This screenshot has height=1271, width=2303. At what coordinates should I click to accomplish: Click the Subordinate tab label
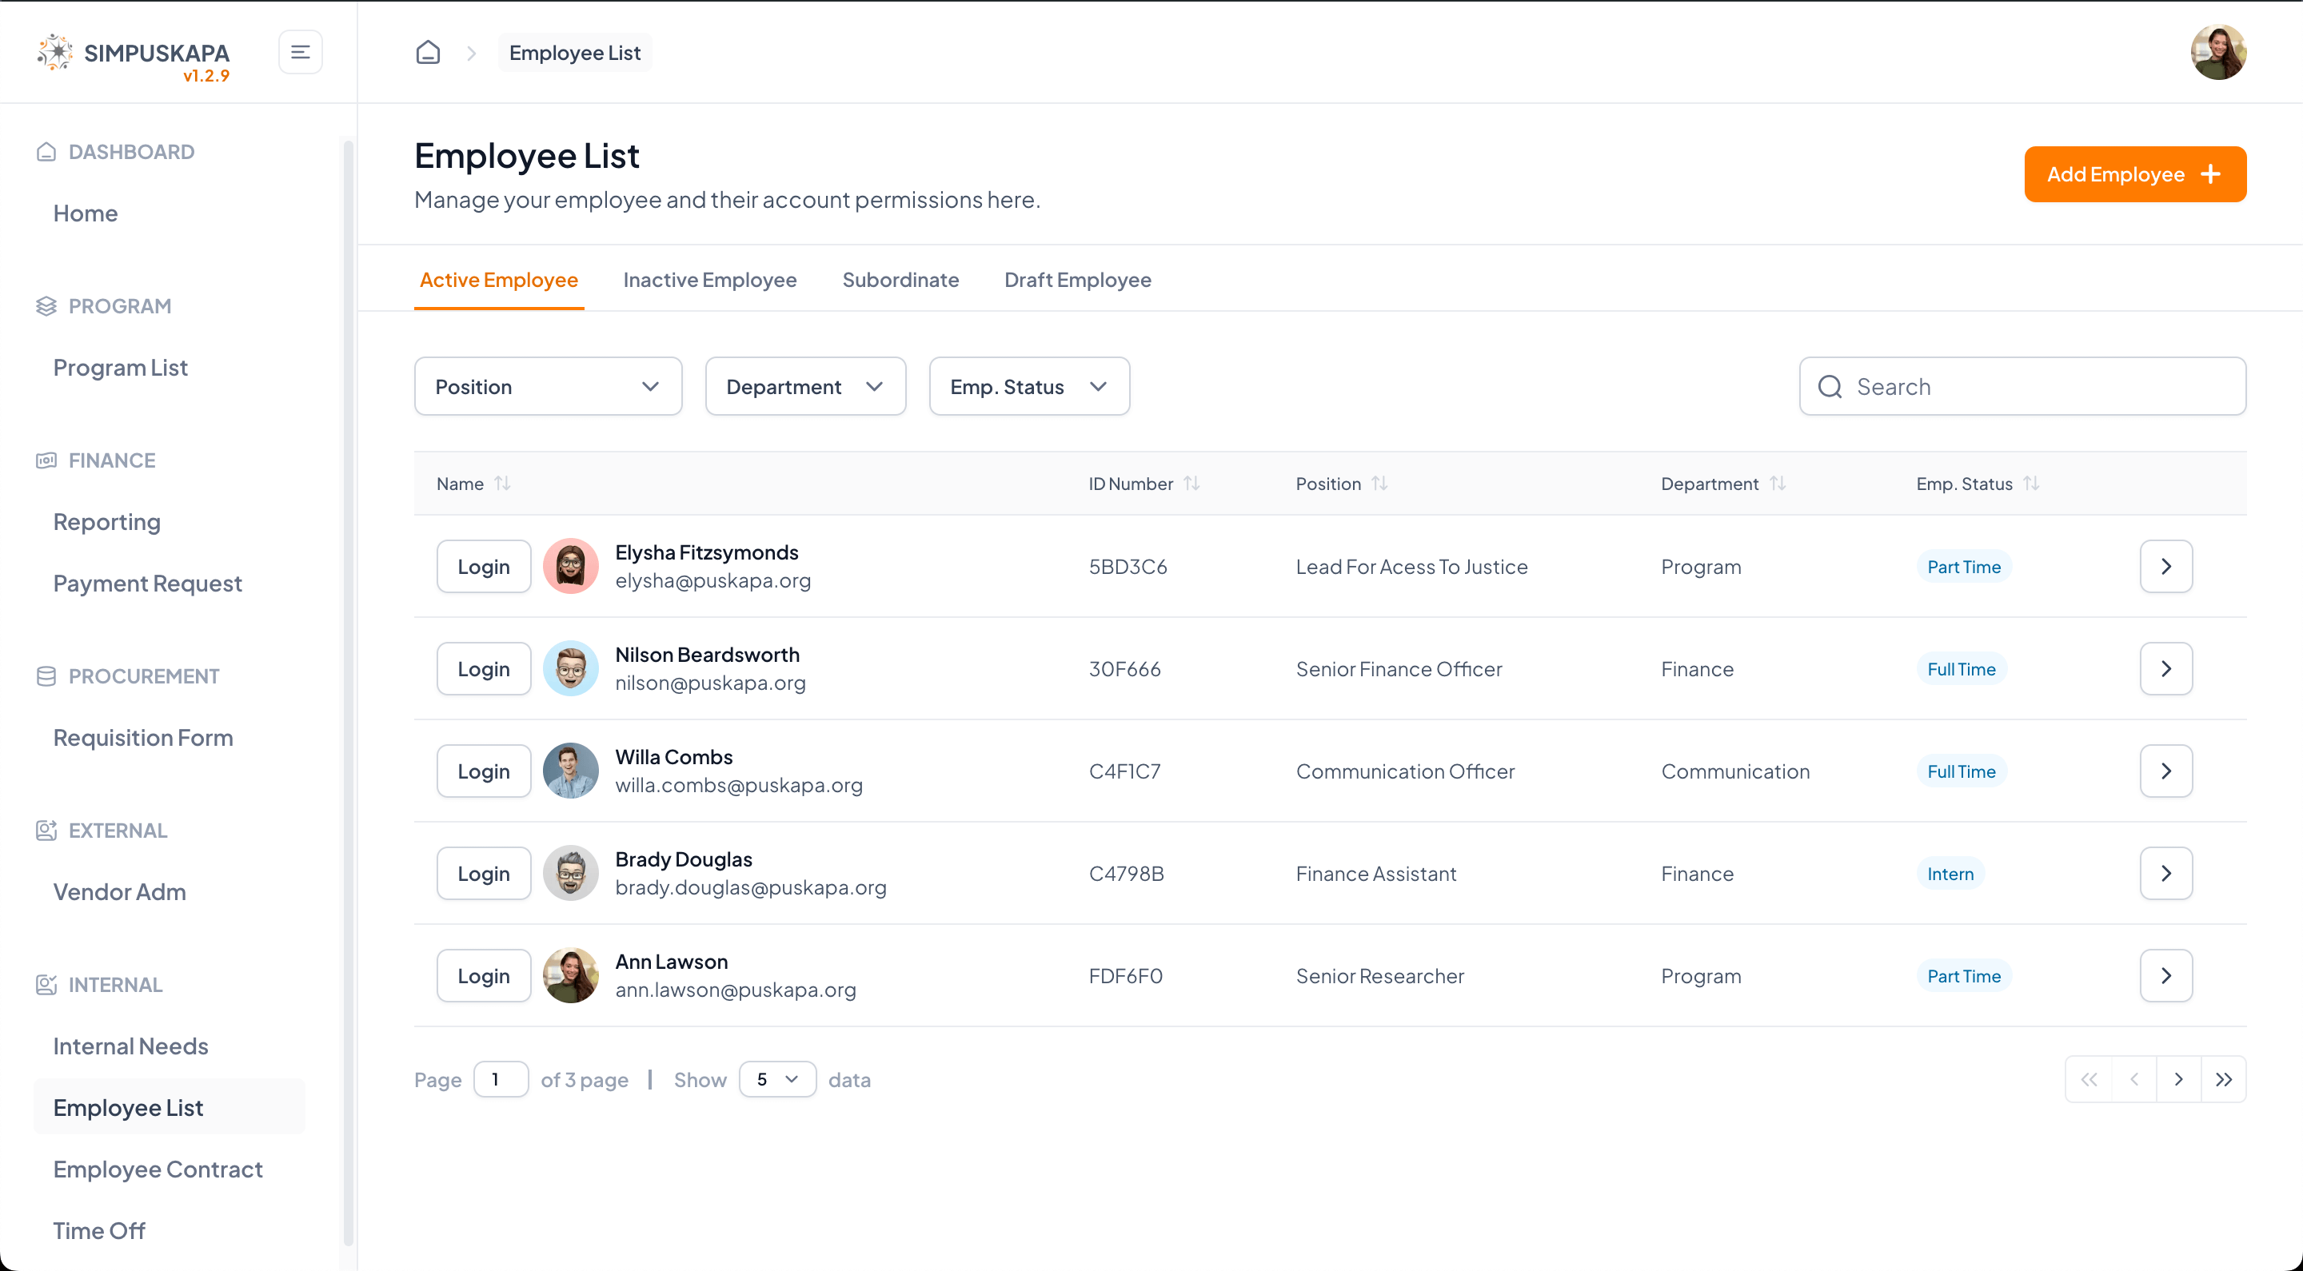point(900,279)
